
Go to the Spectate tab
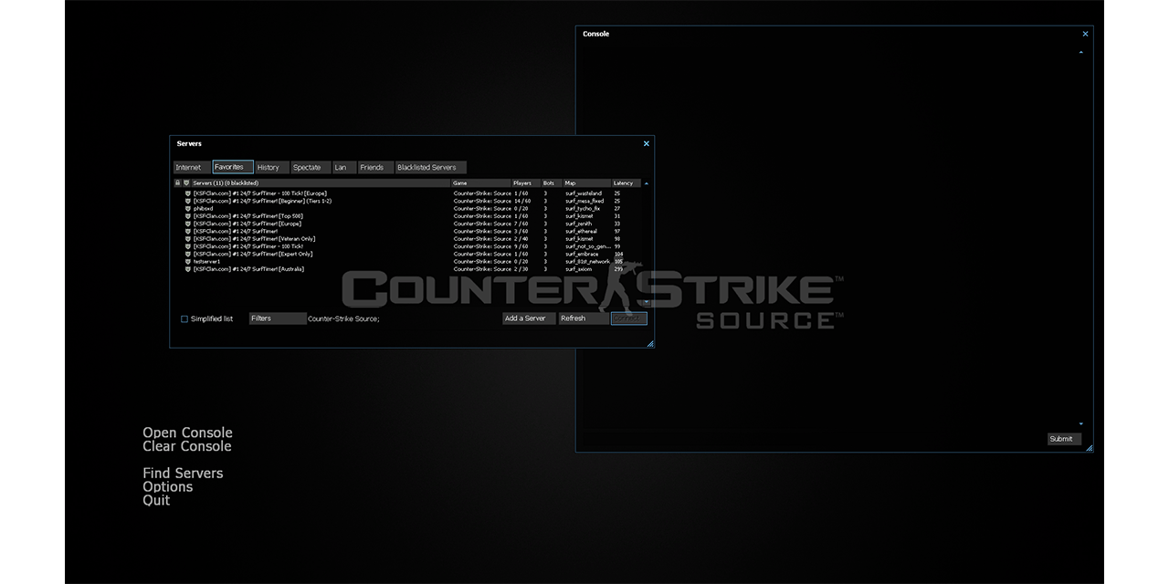point(311,167)
